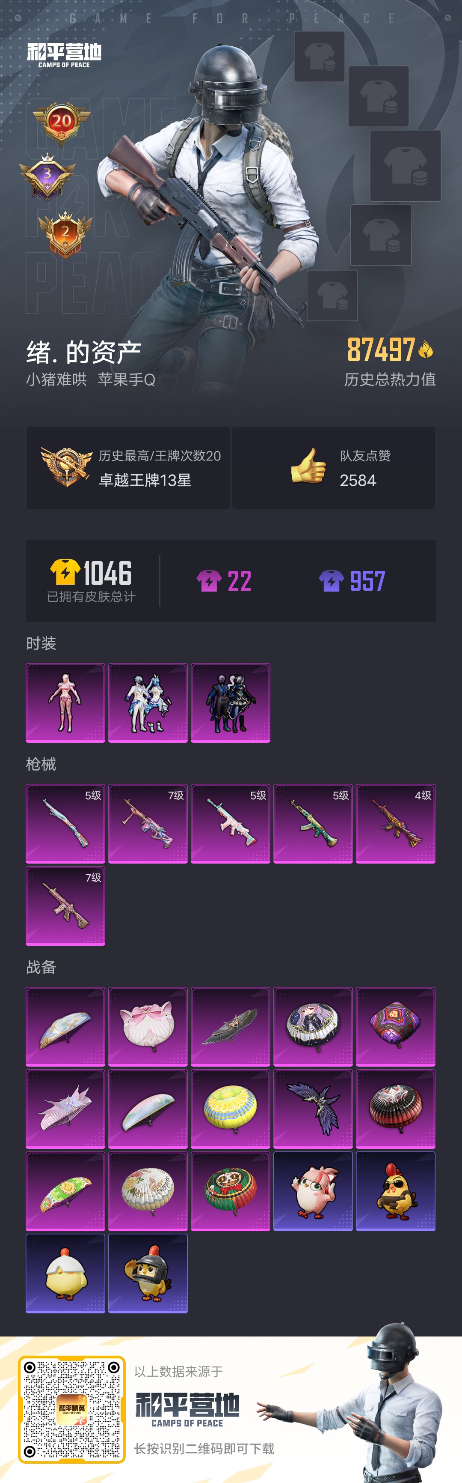This screenshot has width=462, height=1483.
Task: Click the thumbs-up teammate likes icon
Action: pyautogui.click(x=308, y=466)
